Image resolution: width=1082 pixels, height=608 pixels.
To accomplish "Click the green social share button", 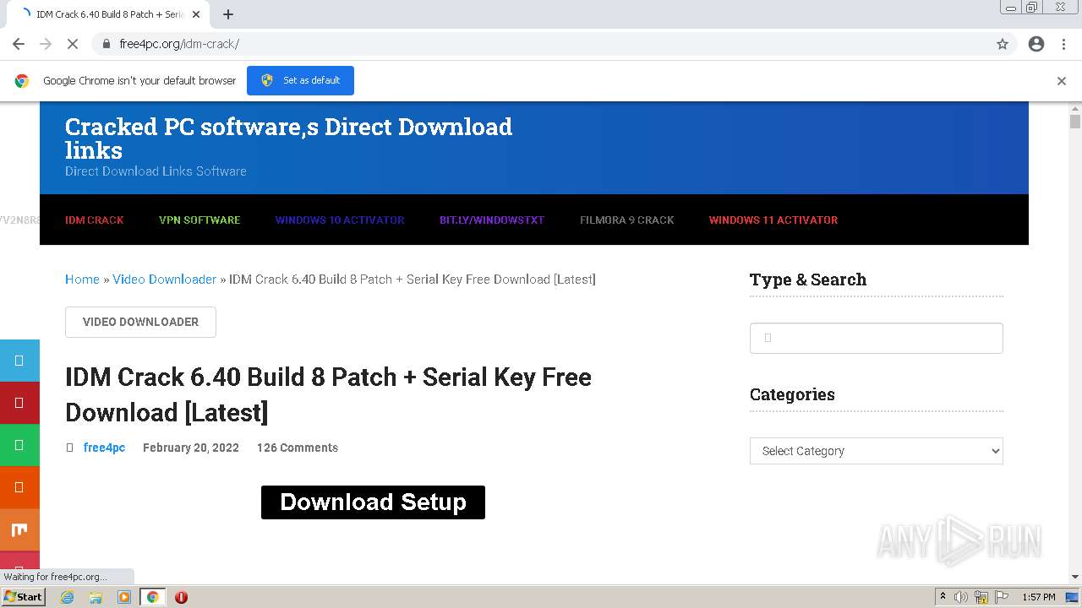I will point(19,445).
